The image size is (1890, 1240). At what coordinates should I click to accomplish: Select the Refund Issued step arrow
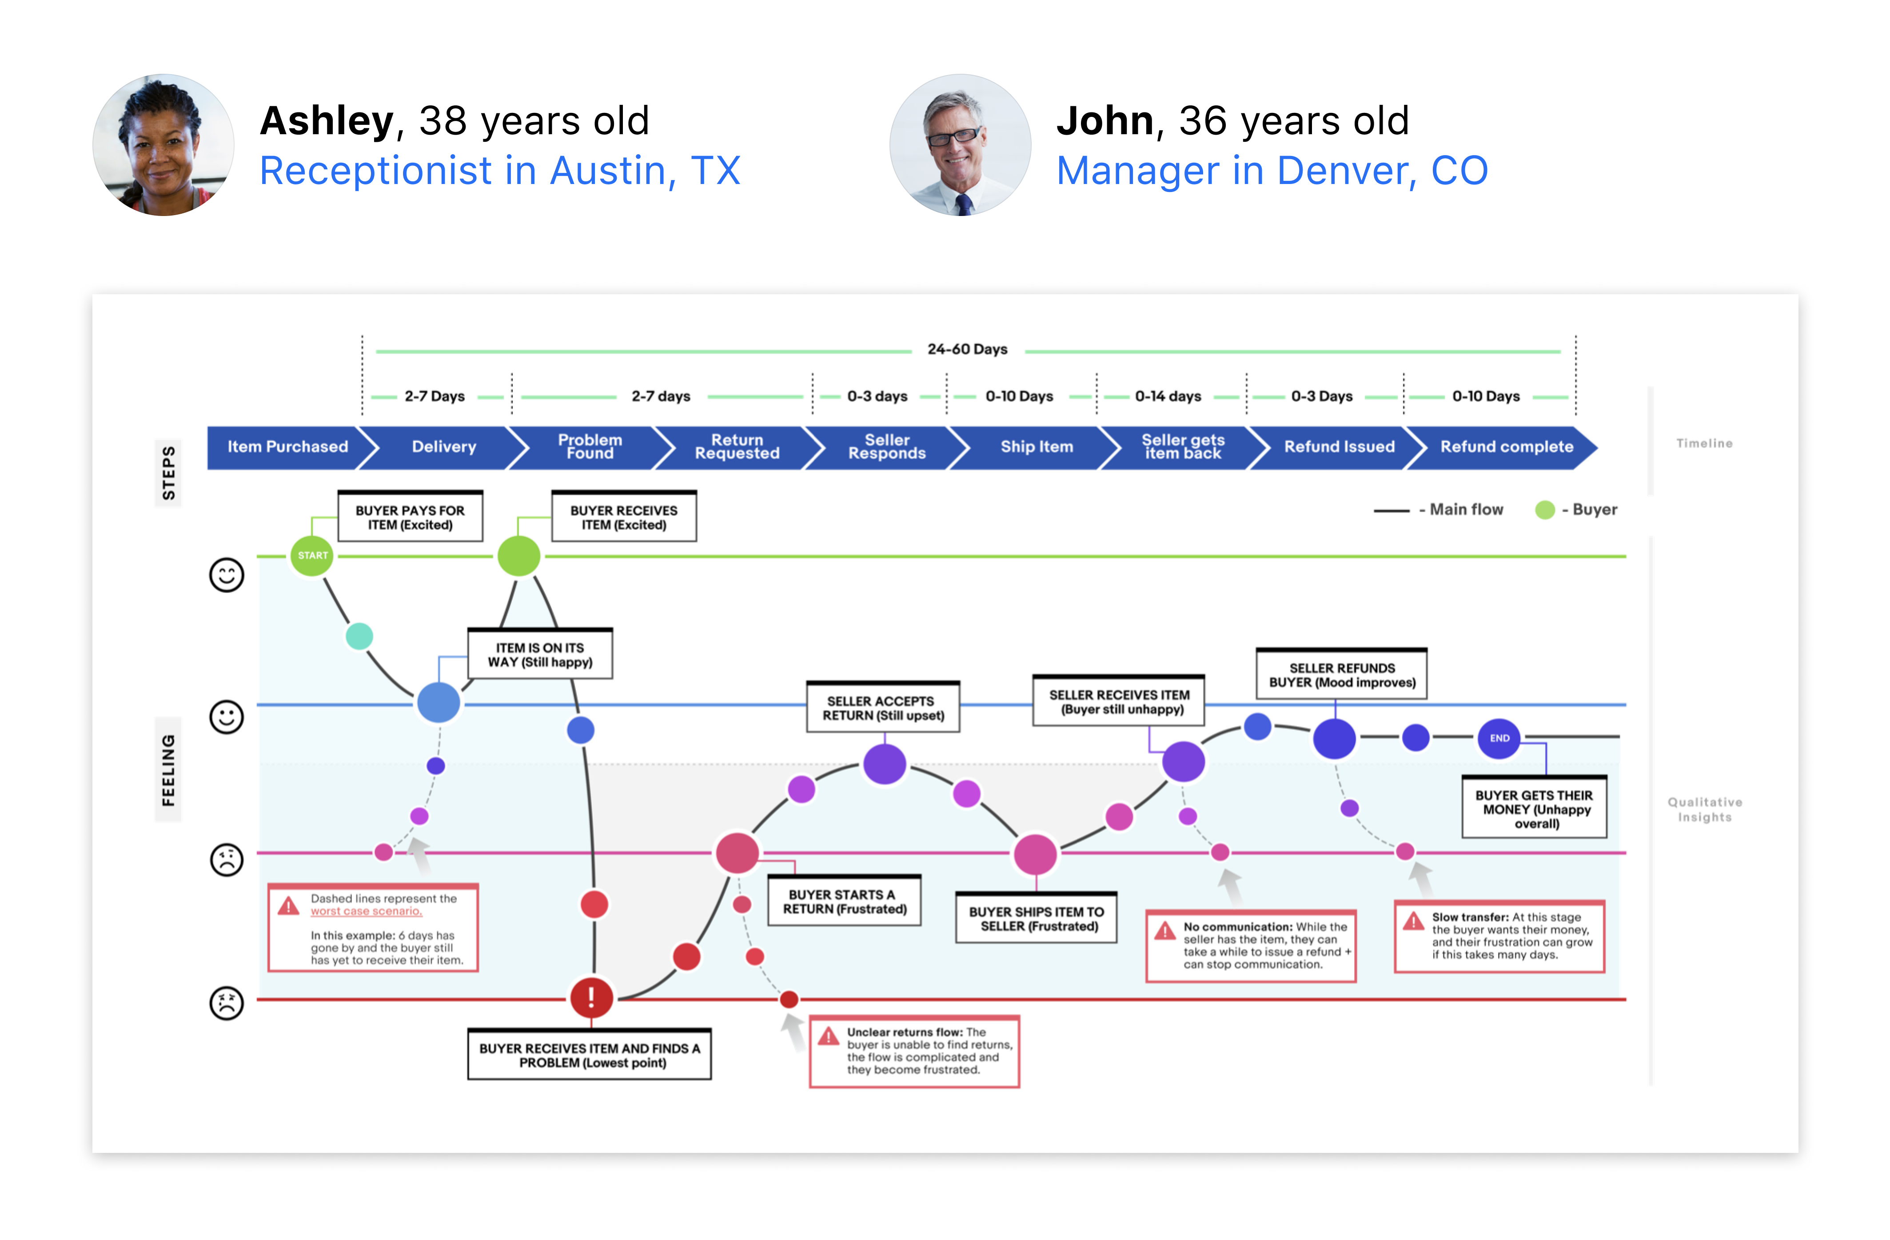click(x=1339, y=447)
